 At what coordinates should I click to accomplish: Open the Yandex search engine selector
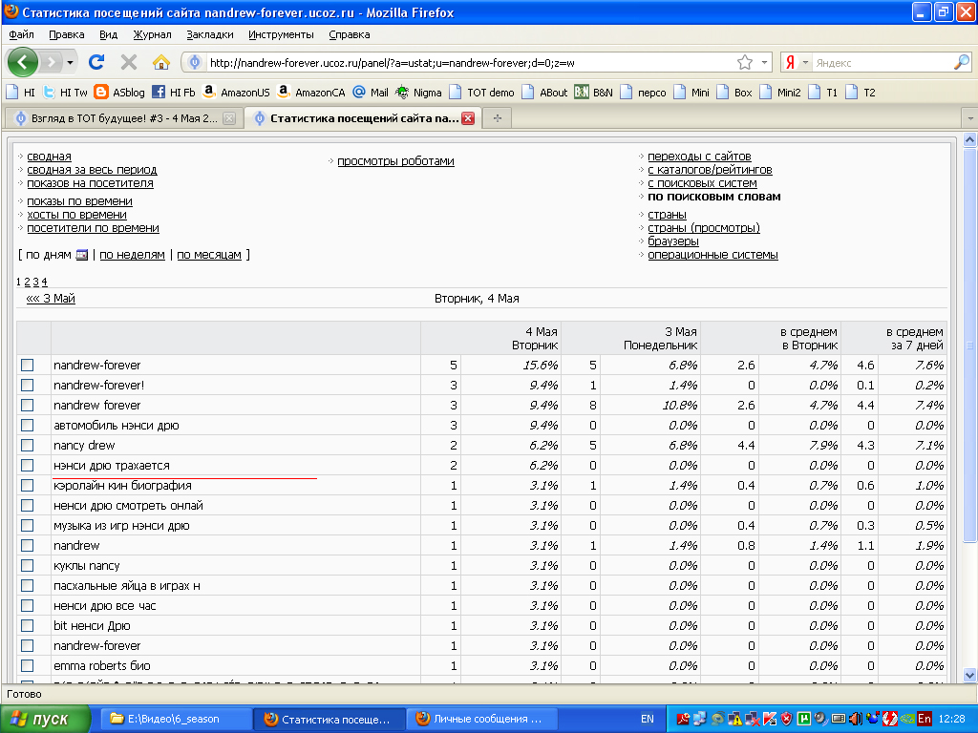[x=796, y=62]
